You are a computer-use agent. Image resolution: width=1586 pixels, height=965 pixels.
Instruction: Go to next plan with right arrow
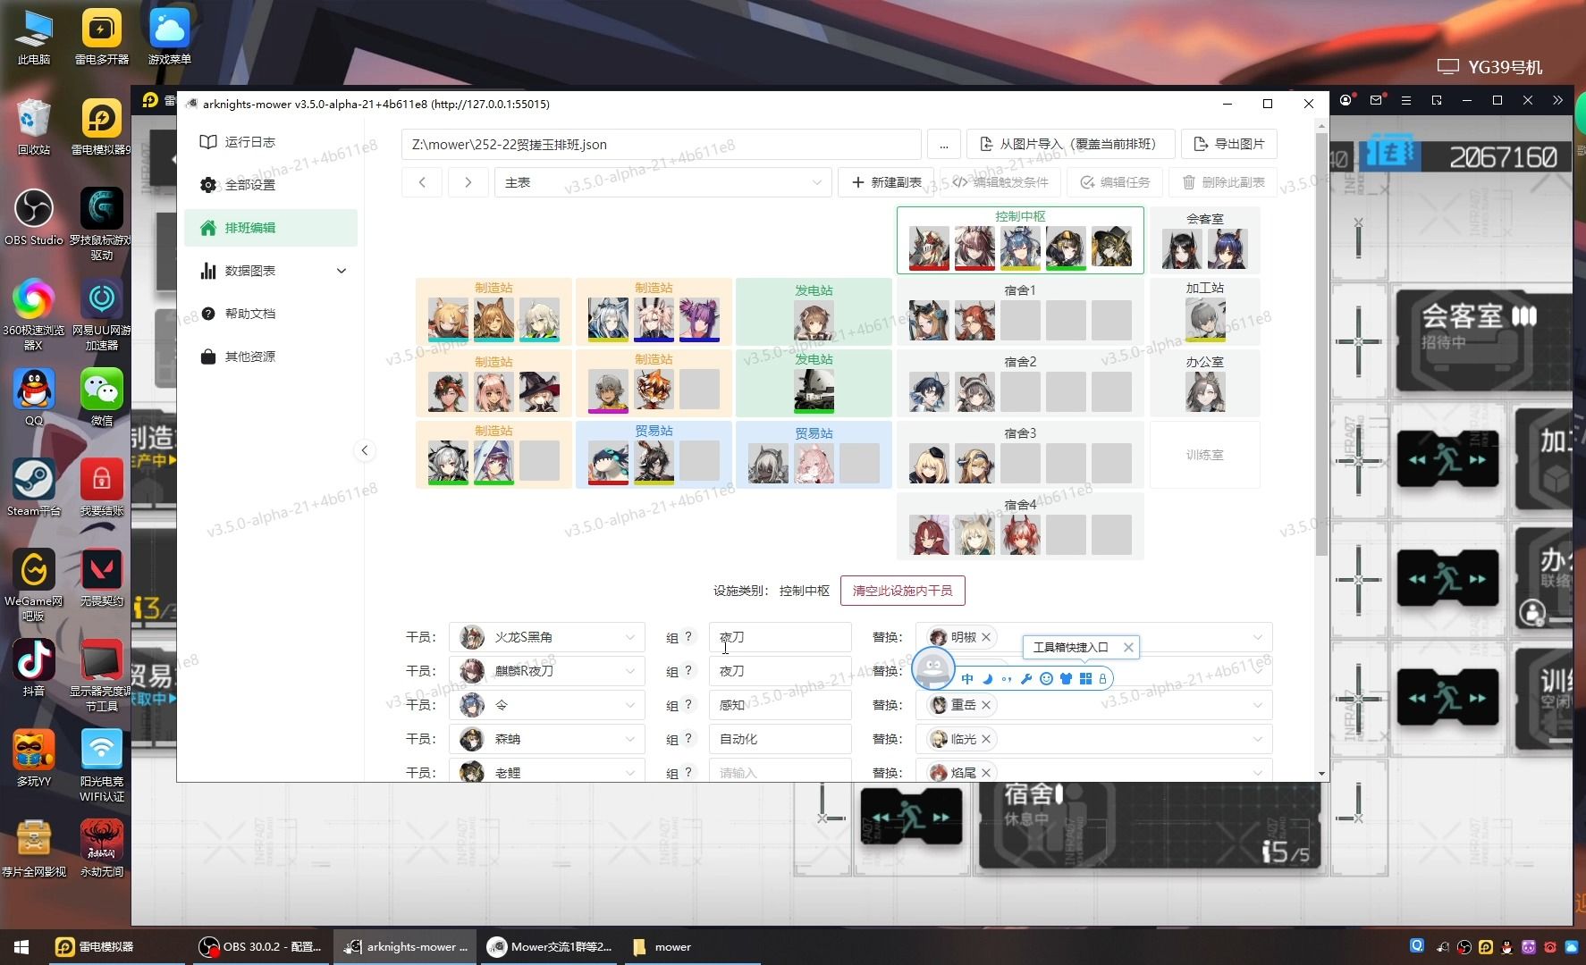468,182
